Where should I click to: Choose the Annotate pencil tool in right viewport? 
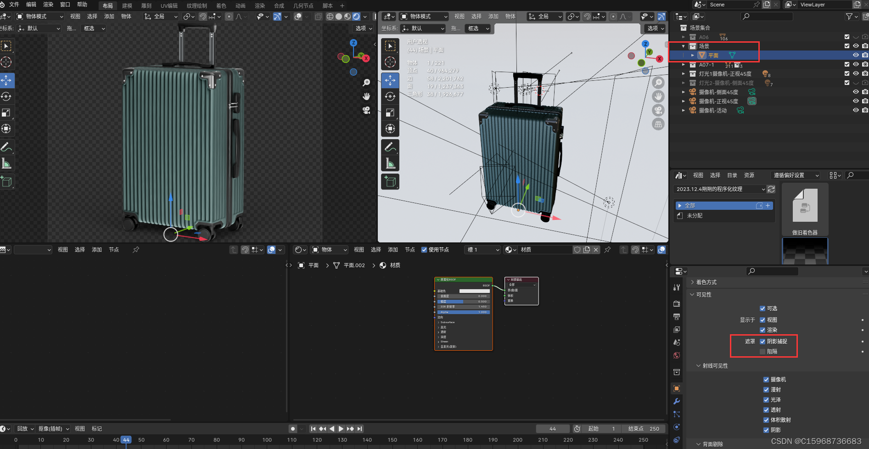390,147
